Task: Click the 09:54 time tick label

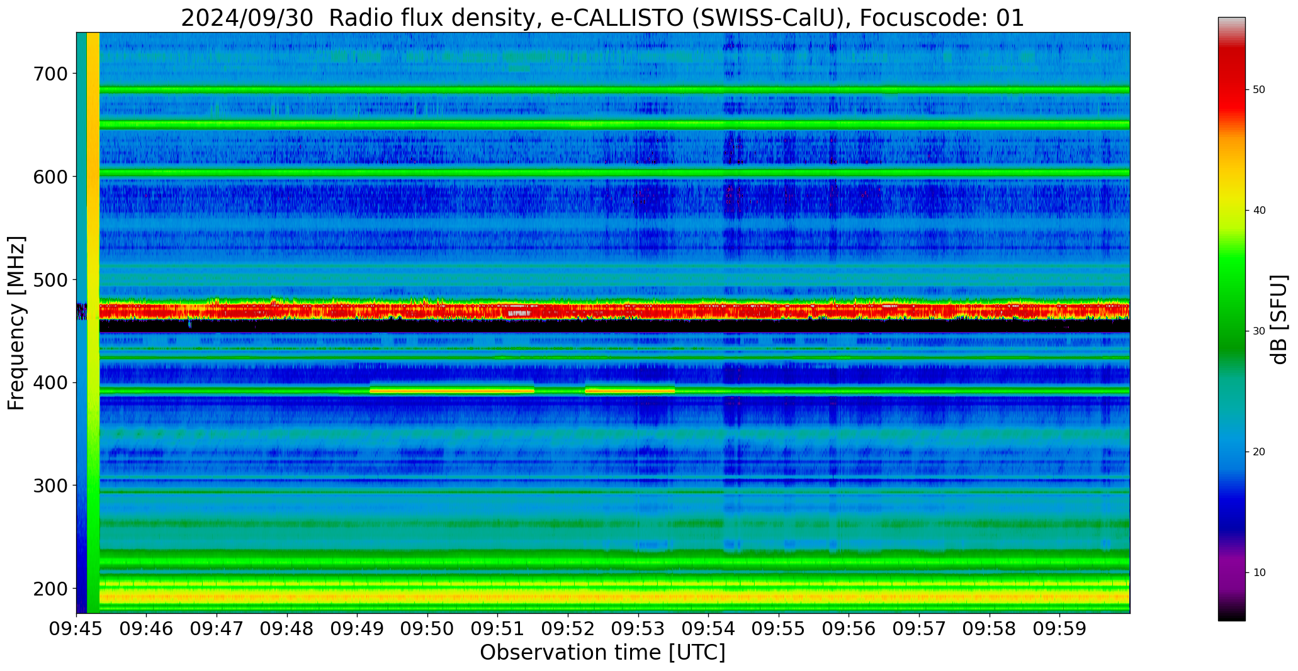Action: pyautogui.click(x=709, y=629)
